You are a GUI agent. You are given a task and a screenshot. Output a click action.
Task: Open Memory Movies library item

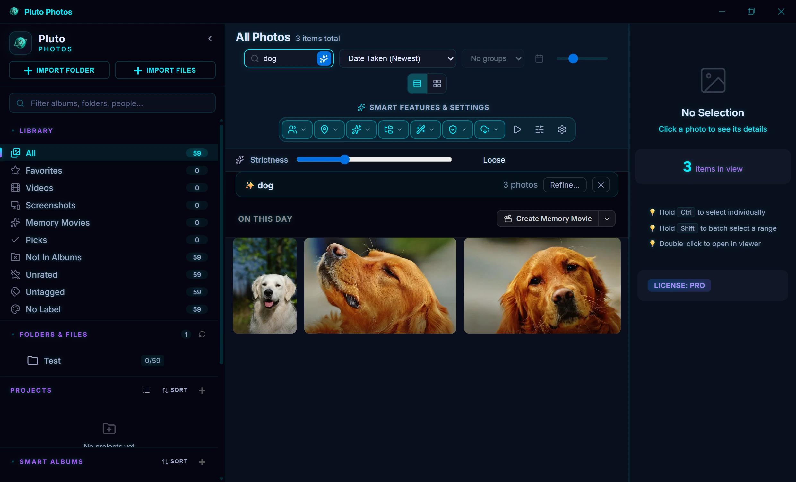[109, 223]
